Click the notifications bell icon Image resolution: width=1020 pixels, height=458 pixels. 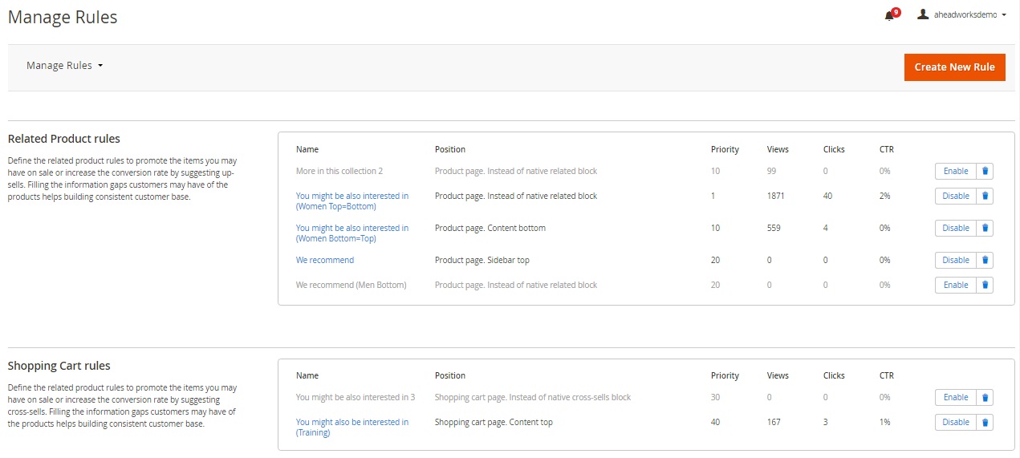click(x=889, y=16)
